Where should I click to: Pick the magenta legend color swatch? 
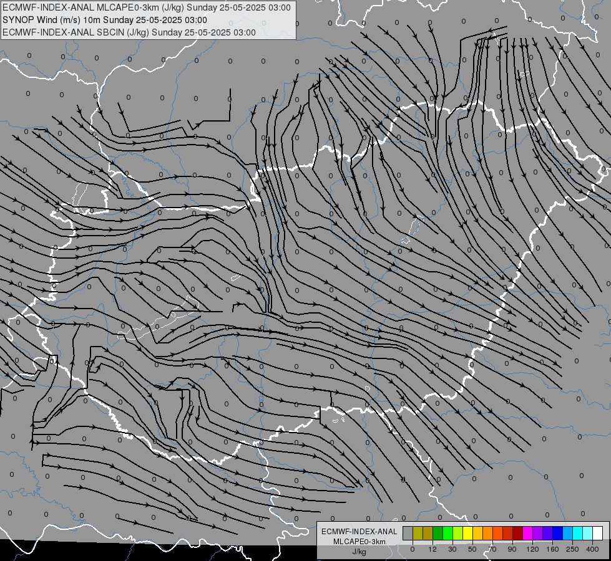[528, 533]
